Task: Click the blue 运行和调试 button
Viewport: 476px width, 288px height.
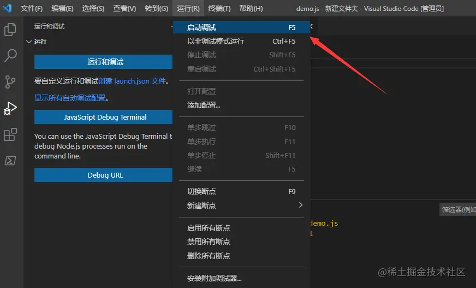Action: point(103,62)
